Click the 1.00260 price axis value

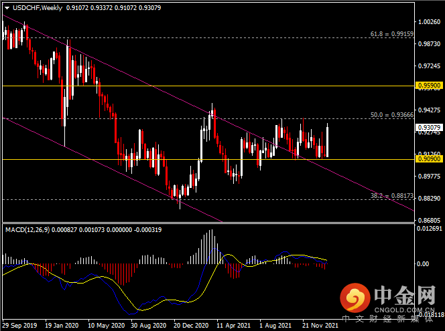pos(430,22)
